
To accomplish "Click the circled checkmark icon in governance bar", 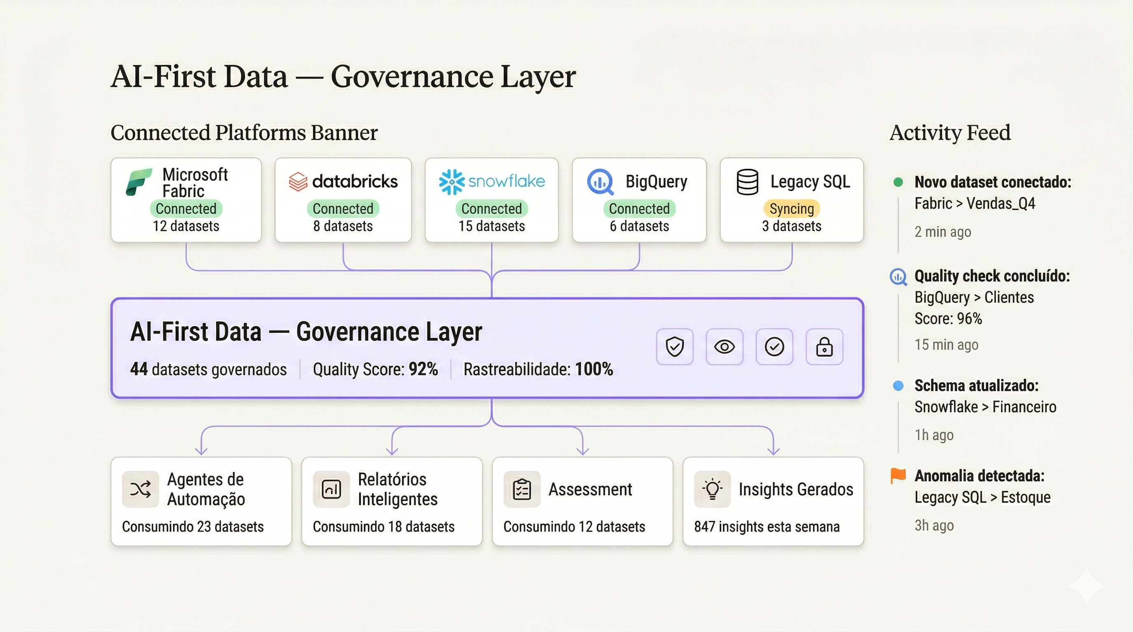I will coord(774,347).
